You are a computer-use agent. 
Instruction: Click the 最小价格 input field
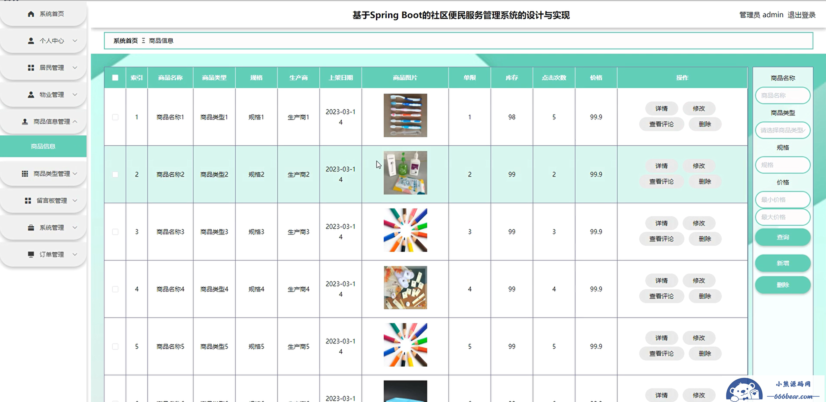[x=783, y=200]
